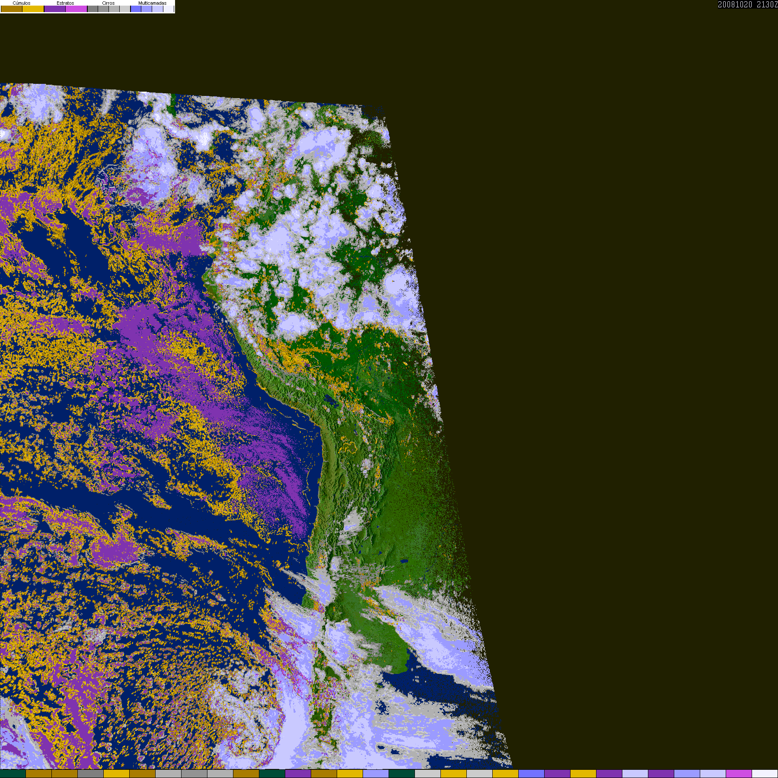Viewport: 778px width, 778px height.
Task: Click the Cúmulos legend label
Action: pos(22,3)
